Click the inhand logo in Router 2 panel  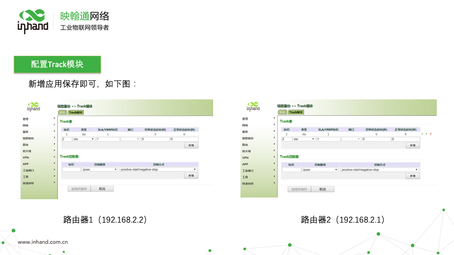[253, 107]
